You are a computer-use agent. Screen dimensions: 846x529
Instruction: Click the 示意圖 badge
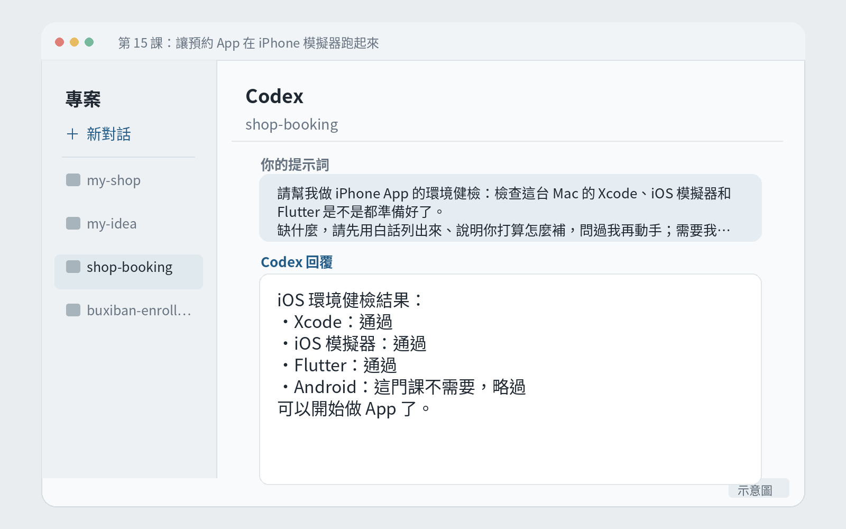(x=759, y=488)
